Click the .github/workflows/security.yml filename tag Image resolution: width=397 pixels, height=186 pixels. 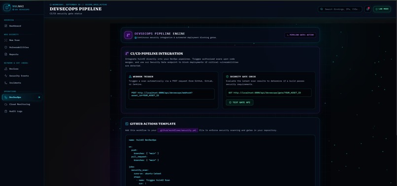click(178, 131)
